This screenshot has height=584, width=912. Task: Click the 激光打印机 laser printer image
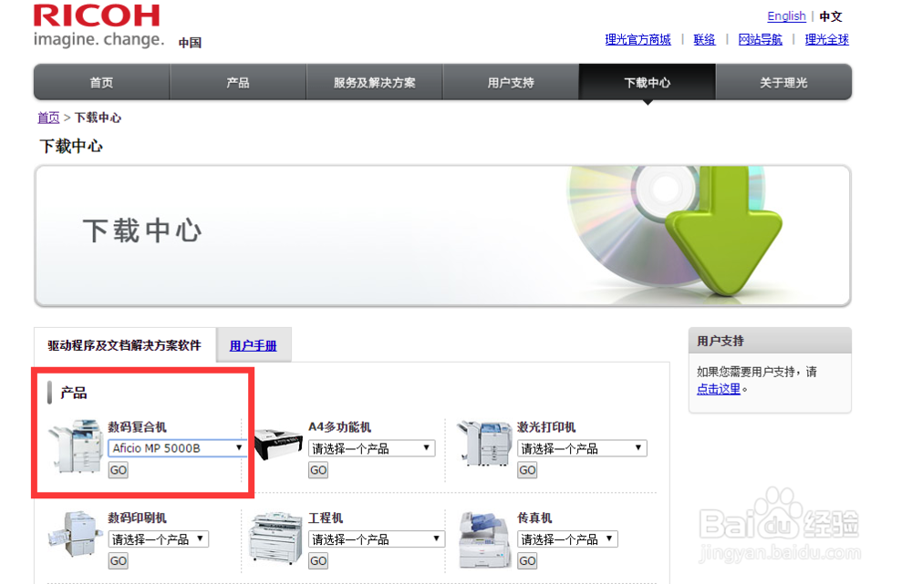pyautogui.click(x=486, y=446)
